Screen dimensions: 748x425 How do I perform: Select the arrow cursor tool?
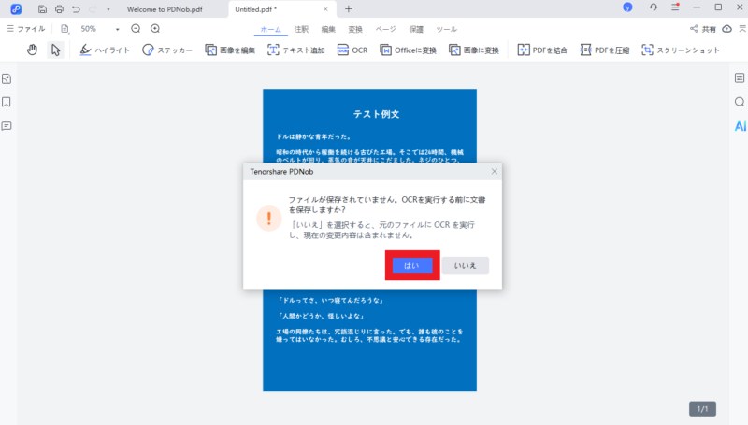(55, 50)
